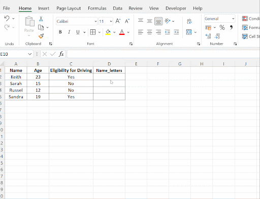This screenshot has height=199, width=260.
Task: Toggle Wrap Text icon
Action: tap(189, 21)
